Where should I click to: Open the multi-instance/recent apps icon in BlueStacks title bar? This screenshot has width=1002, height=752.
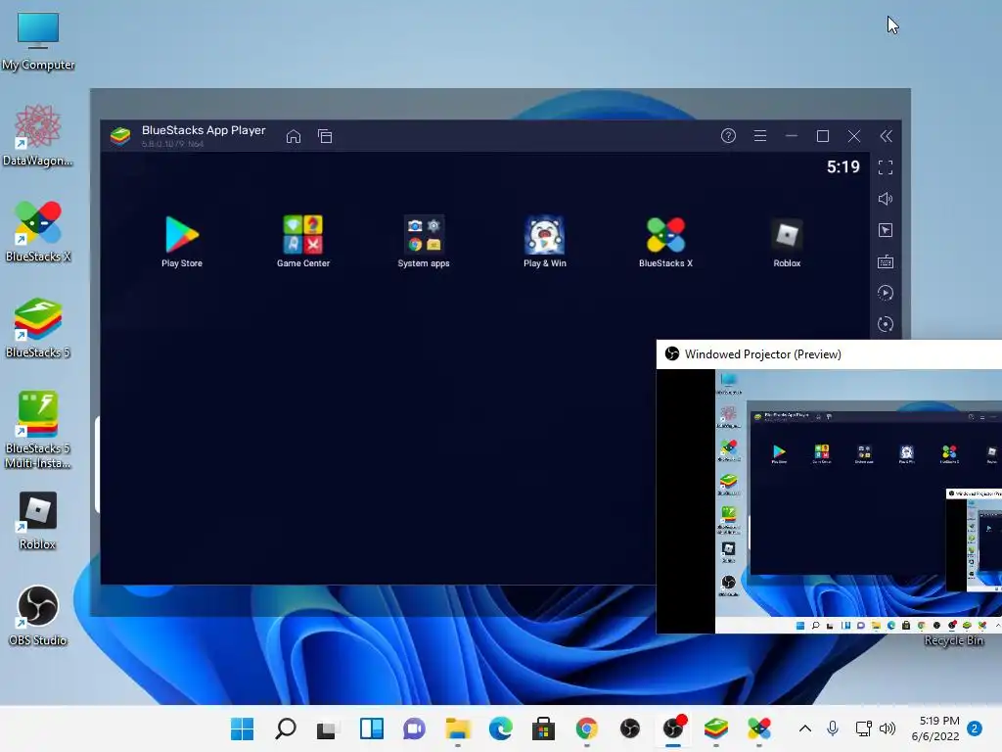point(325,136)
